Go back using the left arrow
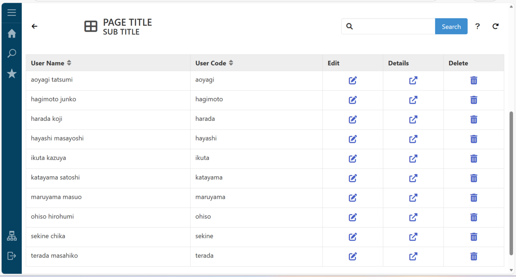This screenshot has height=277, width=516. tap(34, 27)
